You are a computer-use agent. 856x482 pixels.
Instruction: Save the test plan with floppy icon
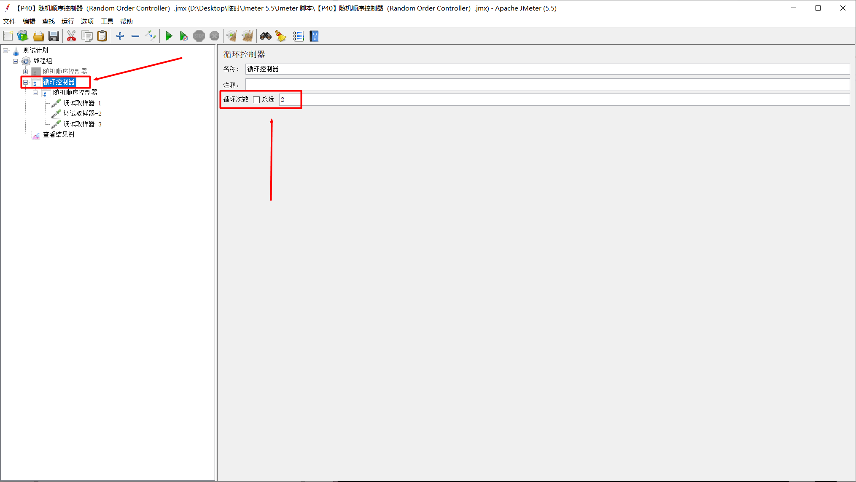click(54, 36)
